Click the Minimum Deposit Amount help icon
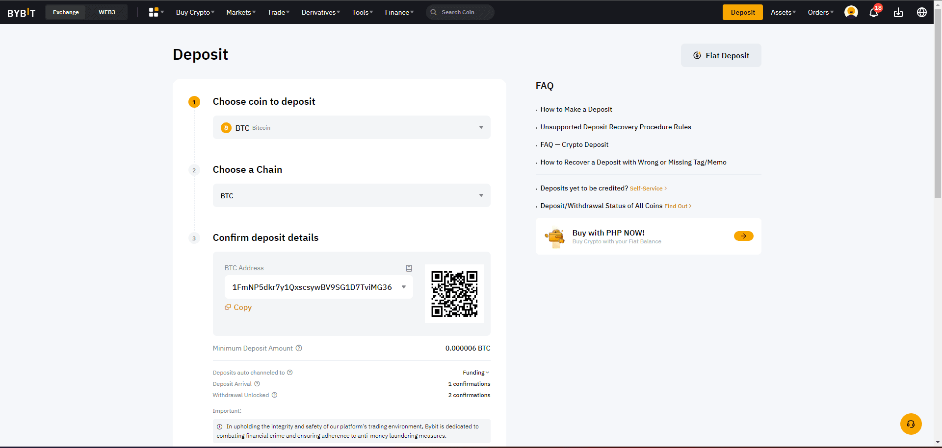Viewport: 942px width, 448px height. pyautogui.click(x=299, y=348)
